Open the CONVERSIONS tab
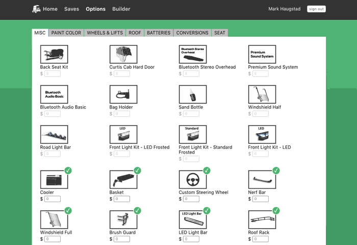The width and height of the screenshot is (357, 245). (x=192, y=33)
